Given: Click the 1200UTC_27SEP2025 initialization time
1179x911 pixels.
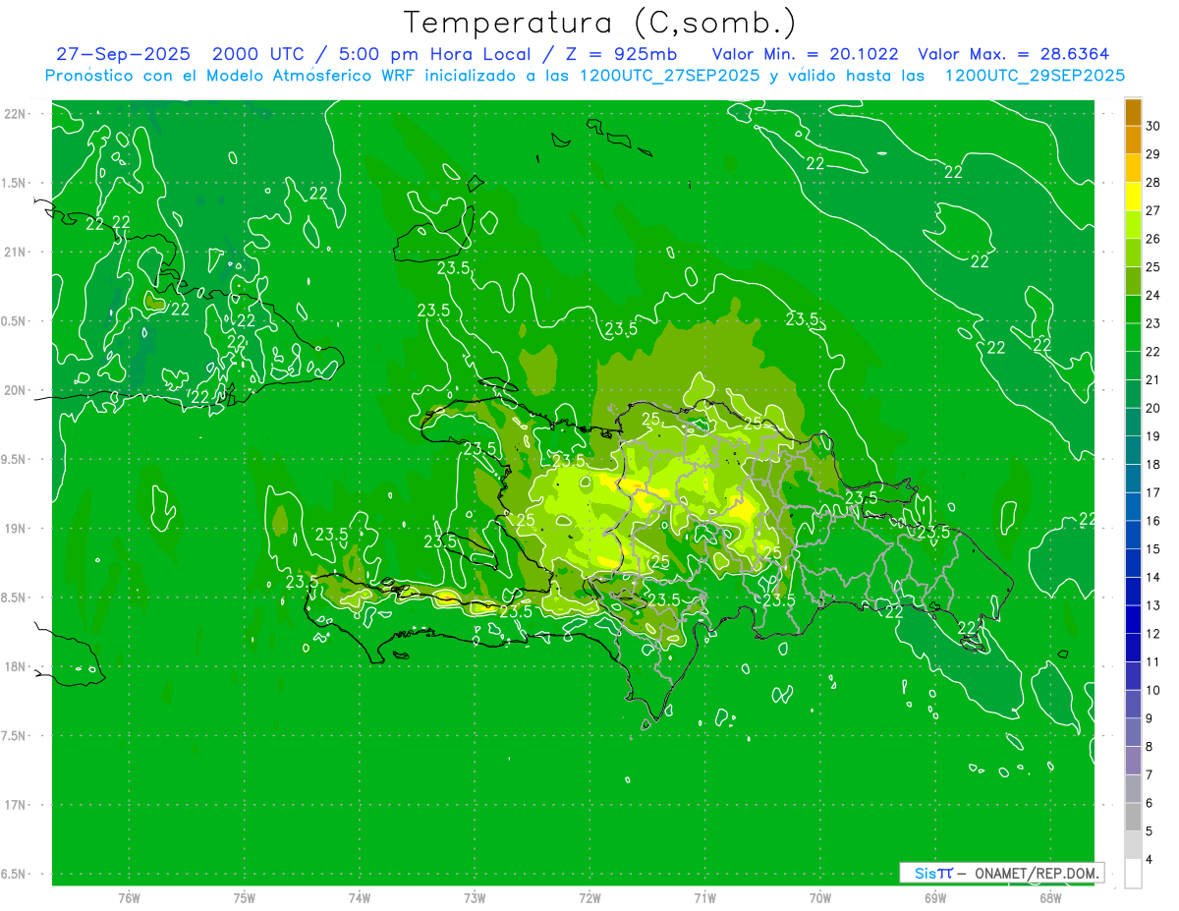Looking at the screenshot, I should (x=669, y=76).
